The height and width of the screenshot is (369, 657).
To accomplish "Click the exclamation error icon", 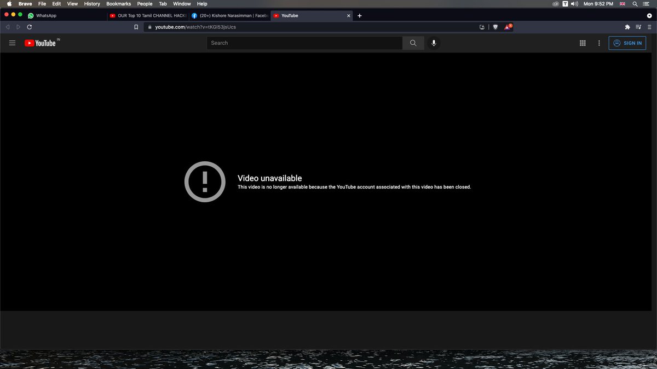I will tap(205, 181).
